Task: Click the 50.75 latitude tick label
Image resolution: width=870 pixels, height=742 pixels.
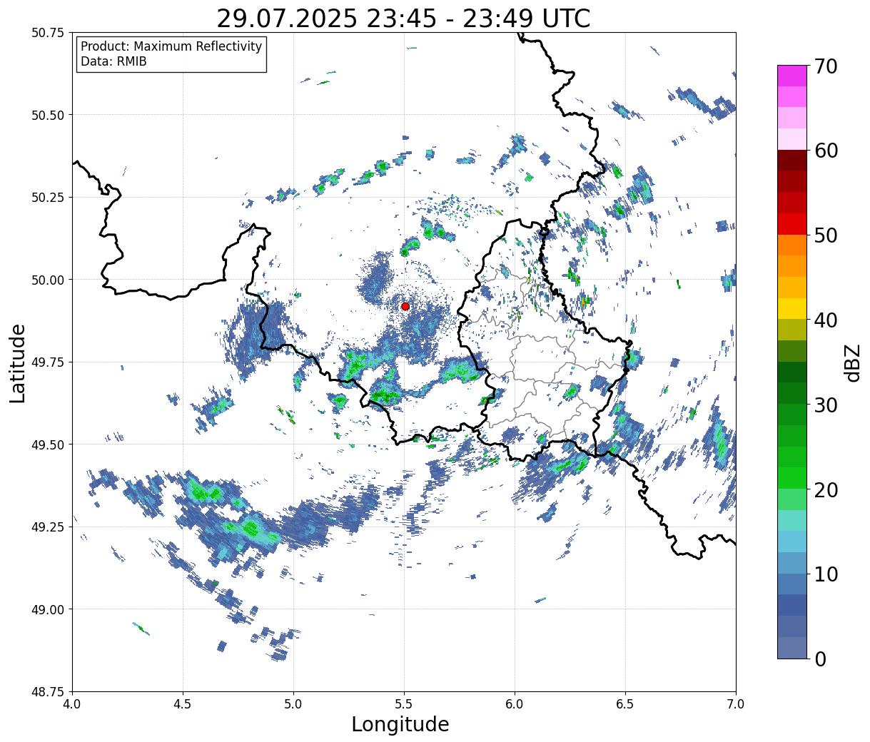Action: tap(48, 33)
